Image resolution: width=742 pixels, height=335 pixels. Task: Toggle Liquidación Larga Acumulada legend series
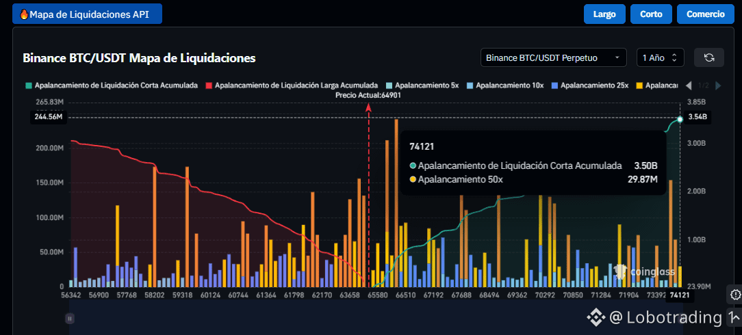292,85
